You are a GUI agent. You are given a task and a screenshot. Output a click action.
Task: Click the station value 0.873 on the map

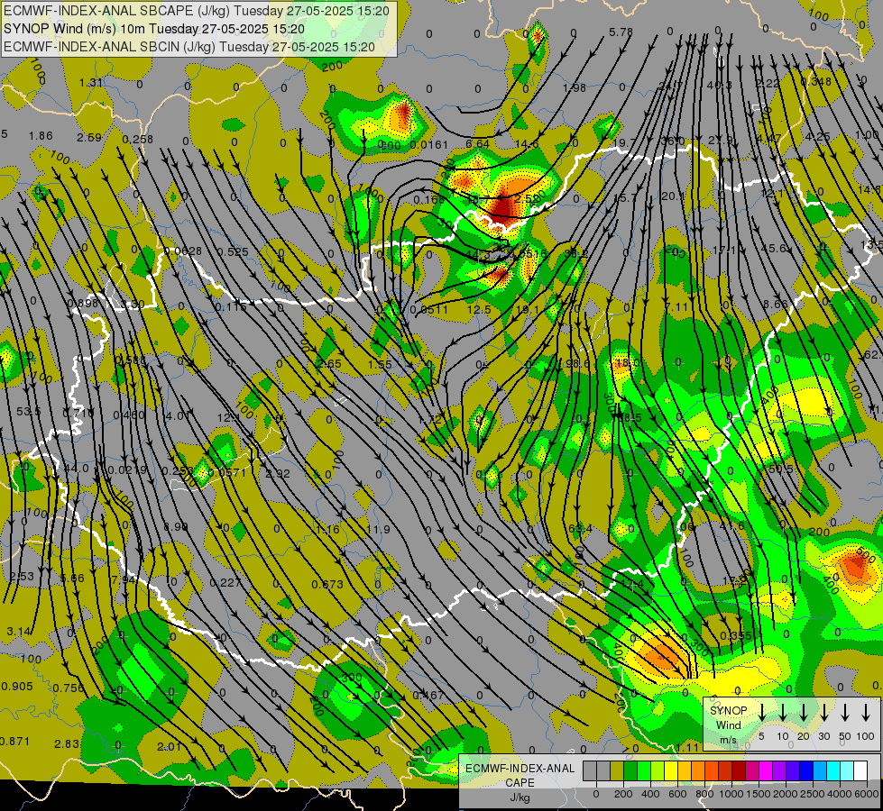click(x=327, y=585)
